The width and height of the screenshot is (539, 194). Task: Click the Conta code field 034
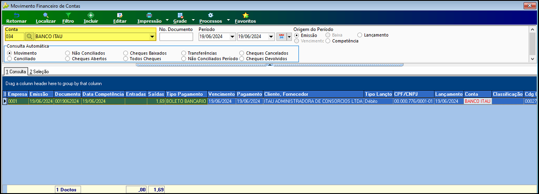pyautogui.click(x=15, y=37)
